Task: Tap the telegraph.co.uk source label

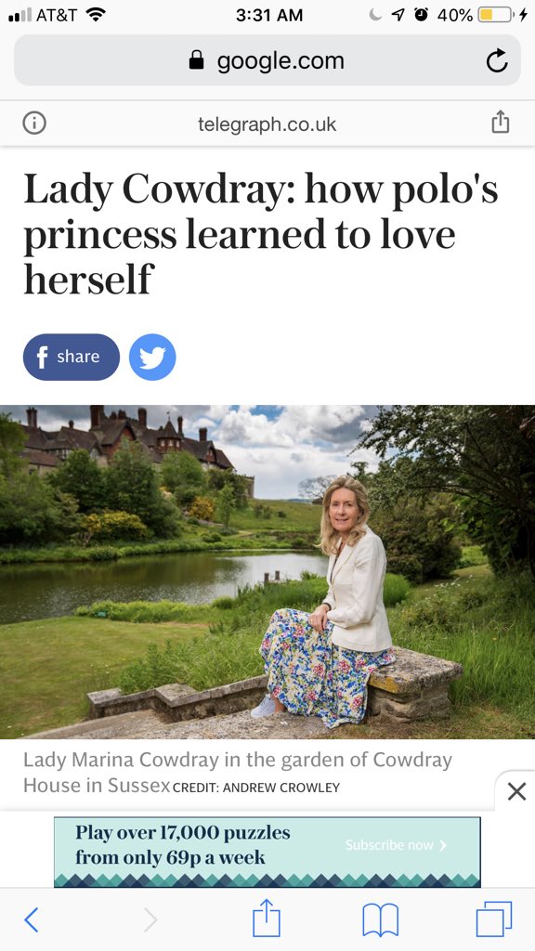Action: coord(267,124)
